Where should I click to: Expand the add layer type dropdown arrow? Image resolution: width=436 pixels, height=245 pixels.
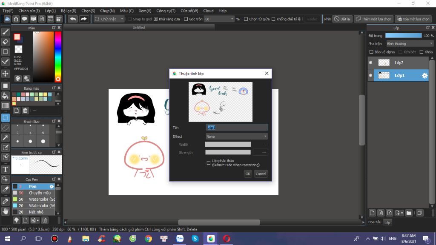point(402,213)
